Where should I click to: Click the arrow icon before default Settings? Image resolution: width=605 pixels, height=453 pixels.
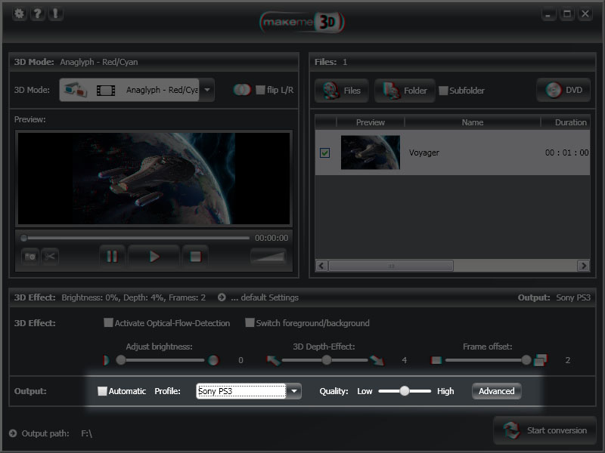tap(222, 297)
